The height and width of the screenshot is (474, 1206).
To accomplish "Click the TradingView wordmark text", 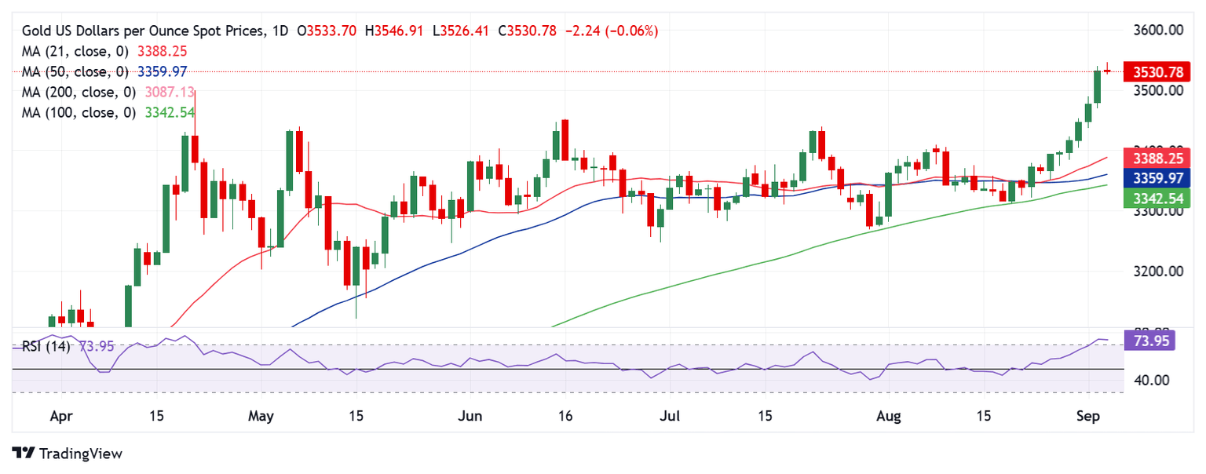I will point(80,454).
